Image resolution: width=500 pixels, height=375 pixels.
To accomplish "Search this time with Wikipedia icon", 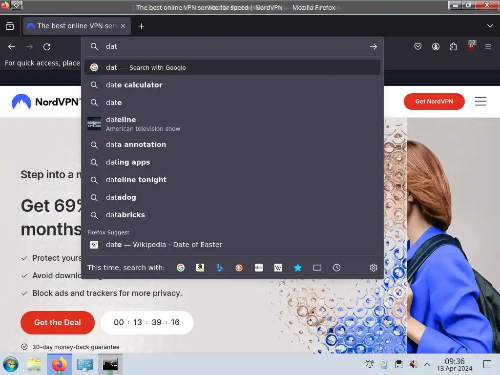I will pos(278,268).
